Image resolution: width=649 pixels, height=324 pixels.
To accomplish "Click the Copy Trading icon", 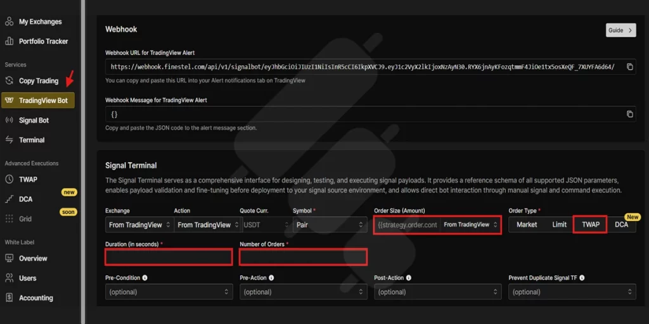I will coord(9,80).
